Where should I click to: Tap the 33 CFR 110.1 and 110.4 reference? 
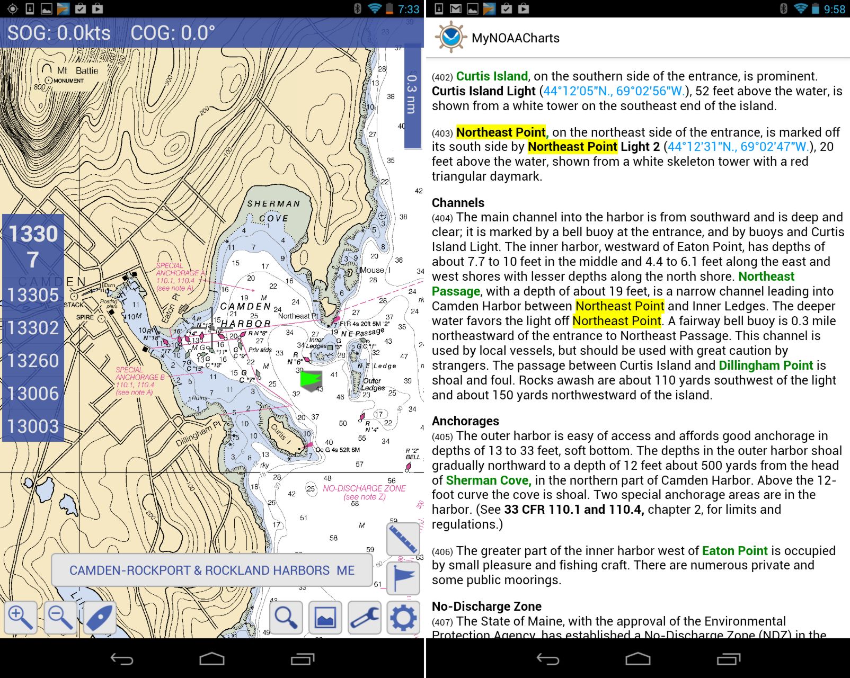coord(574,510)
